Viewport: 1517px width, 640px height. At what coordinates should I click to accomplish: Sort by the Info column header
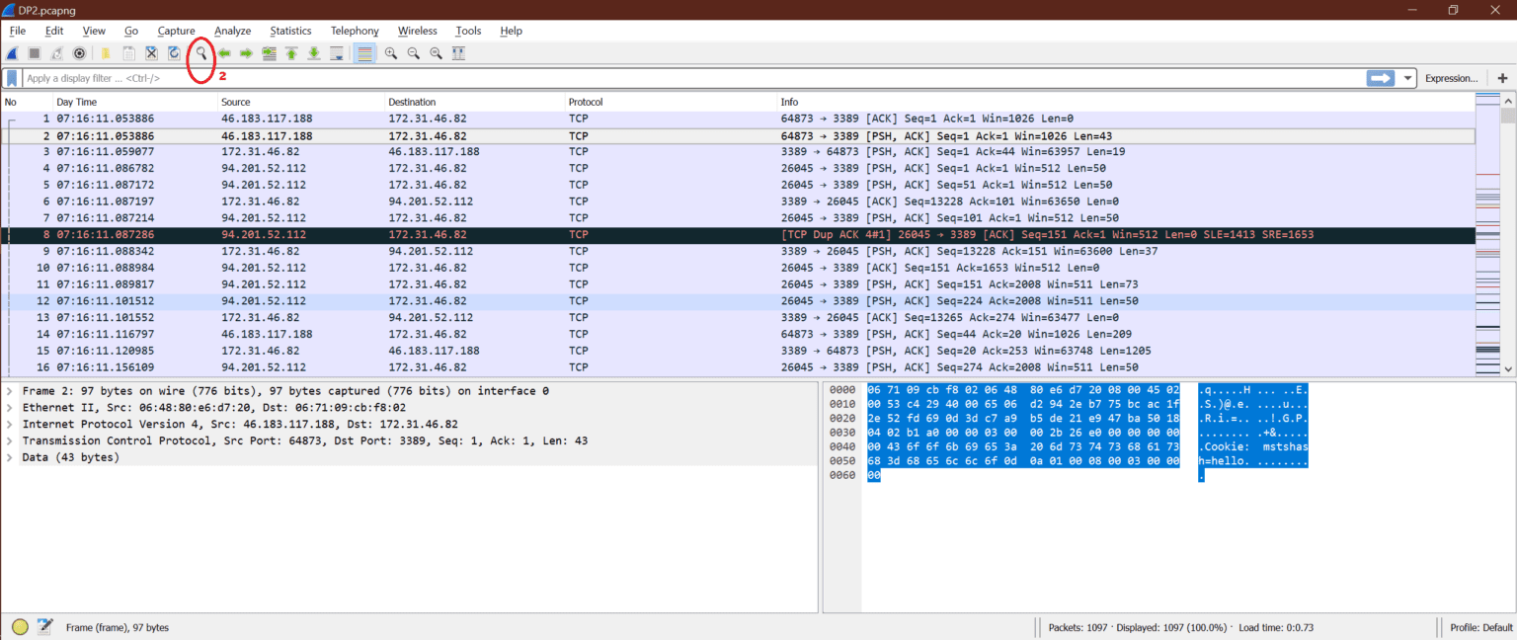click(x=1125, y=102)
